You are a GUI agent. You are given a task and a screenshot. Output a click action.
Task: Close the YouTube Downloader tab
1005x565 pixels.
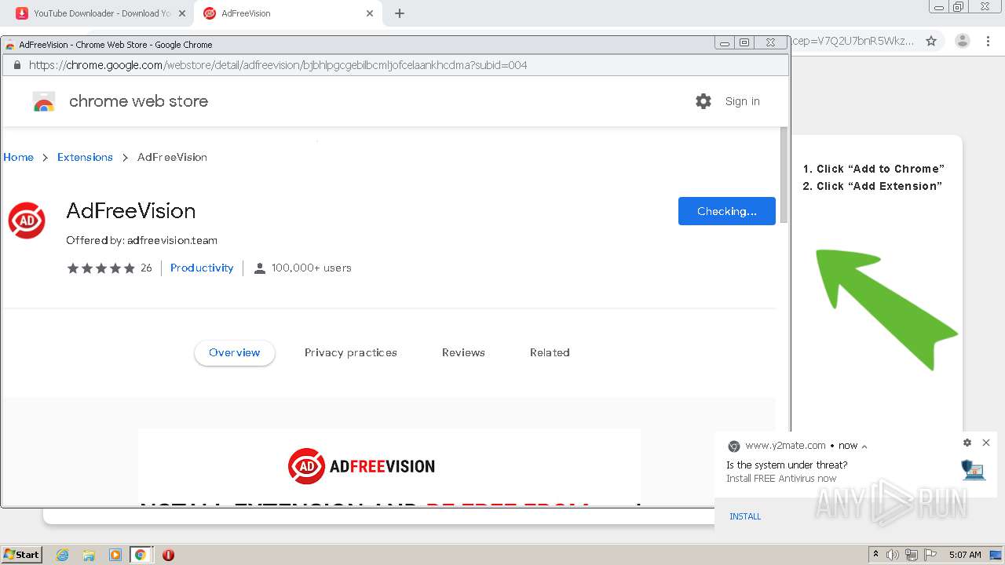pos(182,13)
